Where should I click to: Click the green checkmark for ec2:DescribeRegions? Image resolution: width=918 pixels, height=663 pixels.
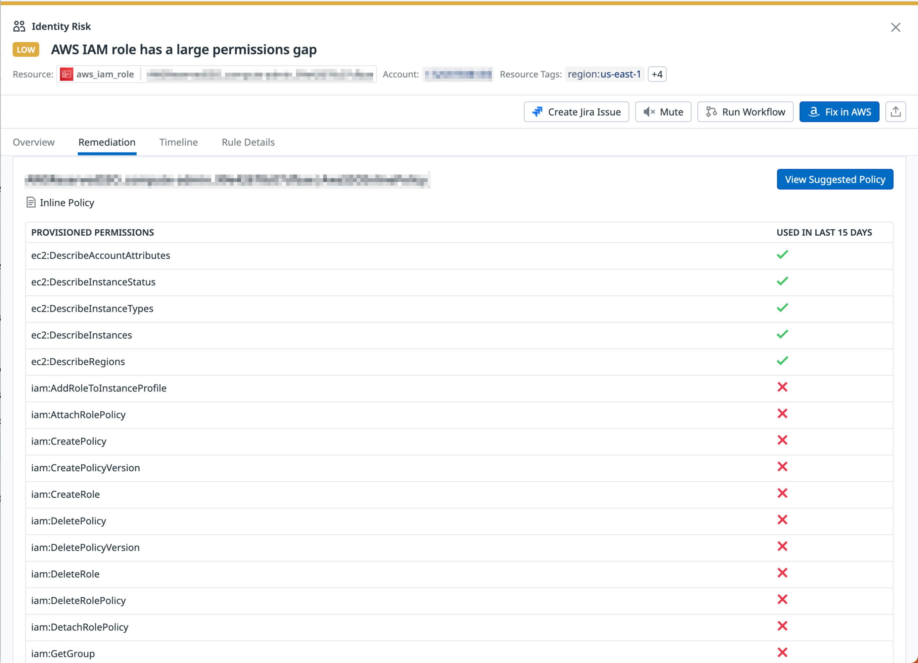[783, 361]
